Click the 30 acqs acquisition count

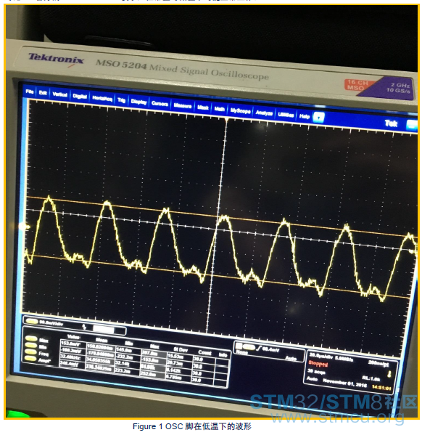tap(316, 371)
